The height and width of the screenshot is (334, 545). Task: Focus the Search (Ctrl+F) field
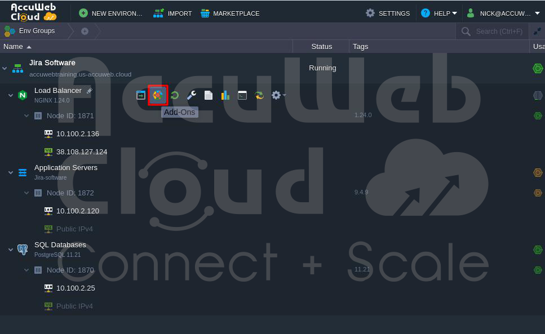499,32
